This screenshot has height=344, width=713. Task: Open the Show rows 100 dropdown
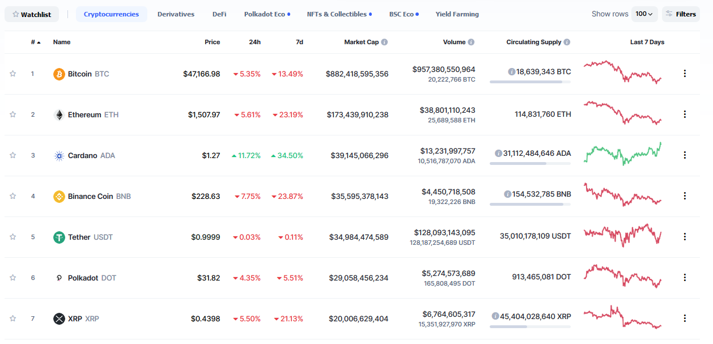644,14
